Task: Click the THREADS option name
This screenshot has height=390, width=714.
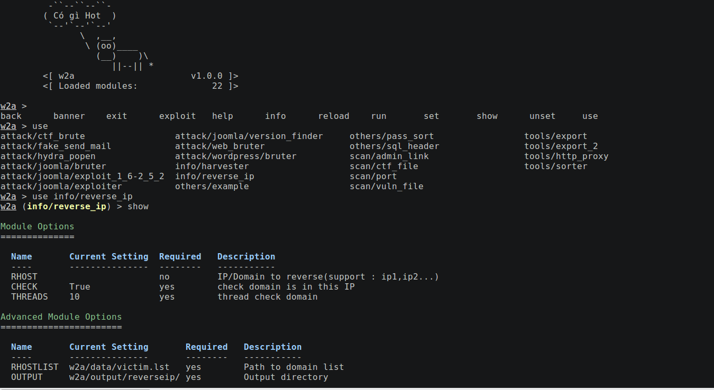Action: coord(30,297)
